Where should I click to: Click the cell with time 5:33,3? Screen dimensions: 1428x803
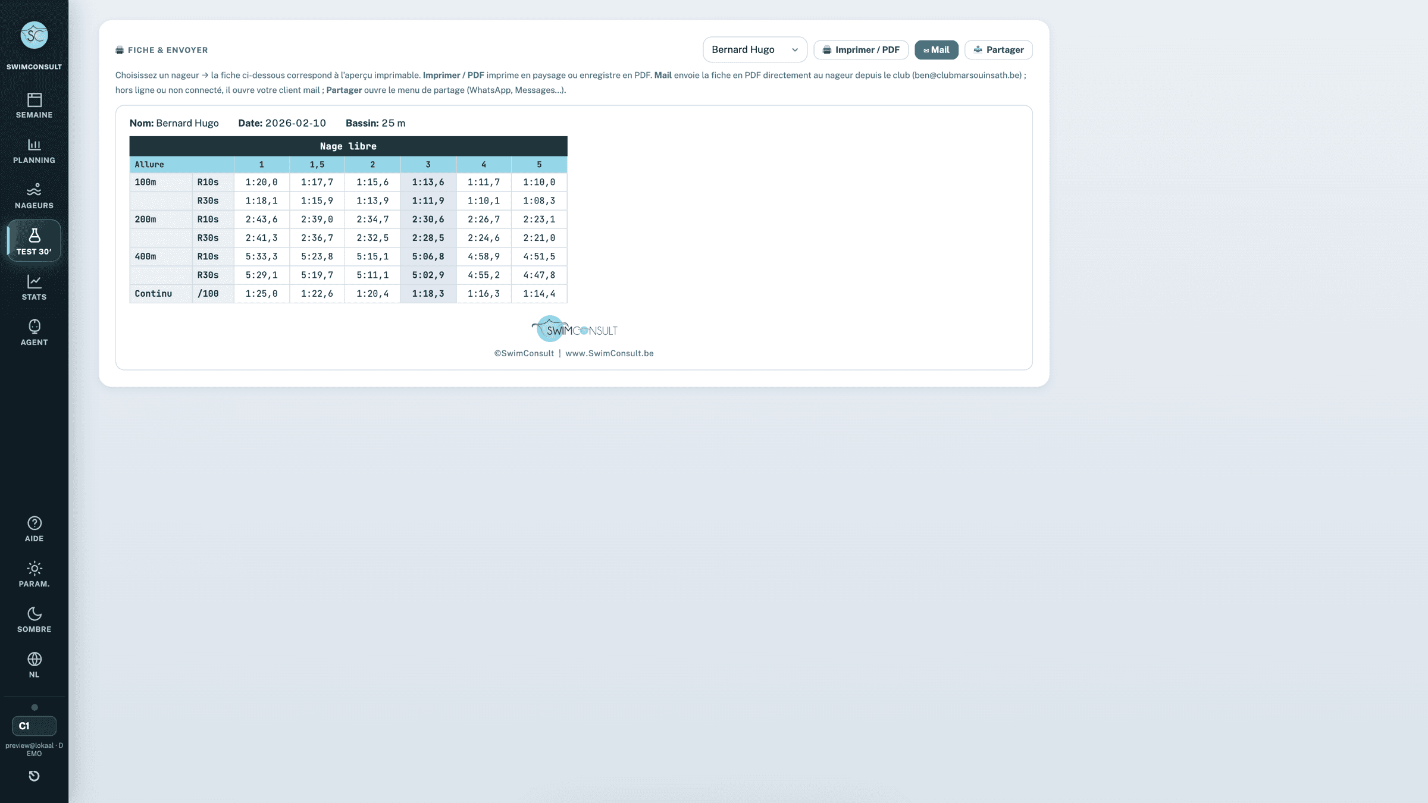pos(261,256)
